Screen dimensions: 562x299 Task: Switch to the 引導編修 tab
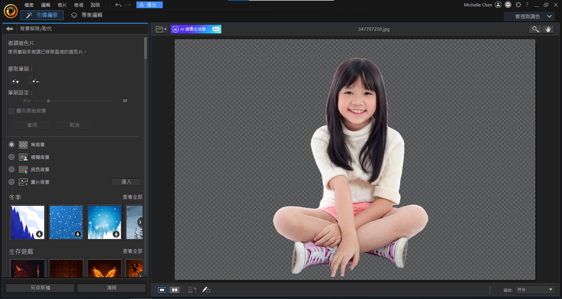pos(42,15)
